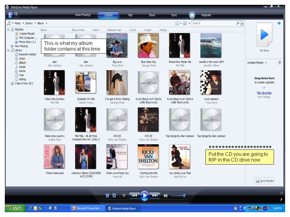
Task: Click the view options icon
Action: (185, 23)
